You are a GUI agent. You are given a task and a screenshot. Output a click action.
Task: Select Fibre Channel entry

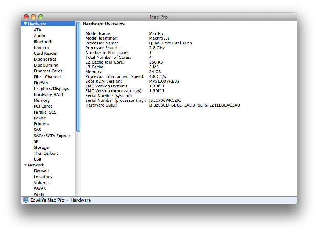pyautogui.click(x=47, y=77)
